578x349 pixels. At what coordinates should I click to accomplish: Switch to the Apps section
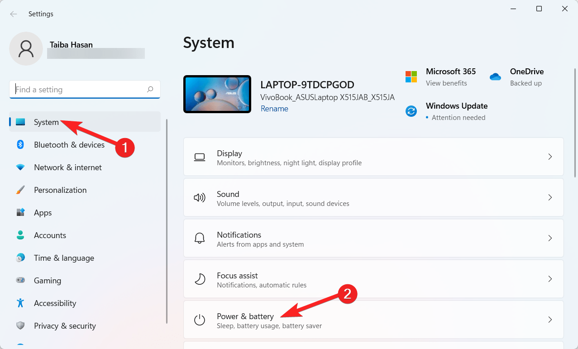pyautogui.click(x=85, y=212)
